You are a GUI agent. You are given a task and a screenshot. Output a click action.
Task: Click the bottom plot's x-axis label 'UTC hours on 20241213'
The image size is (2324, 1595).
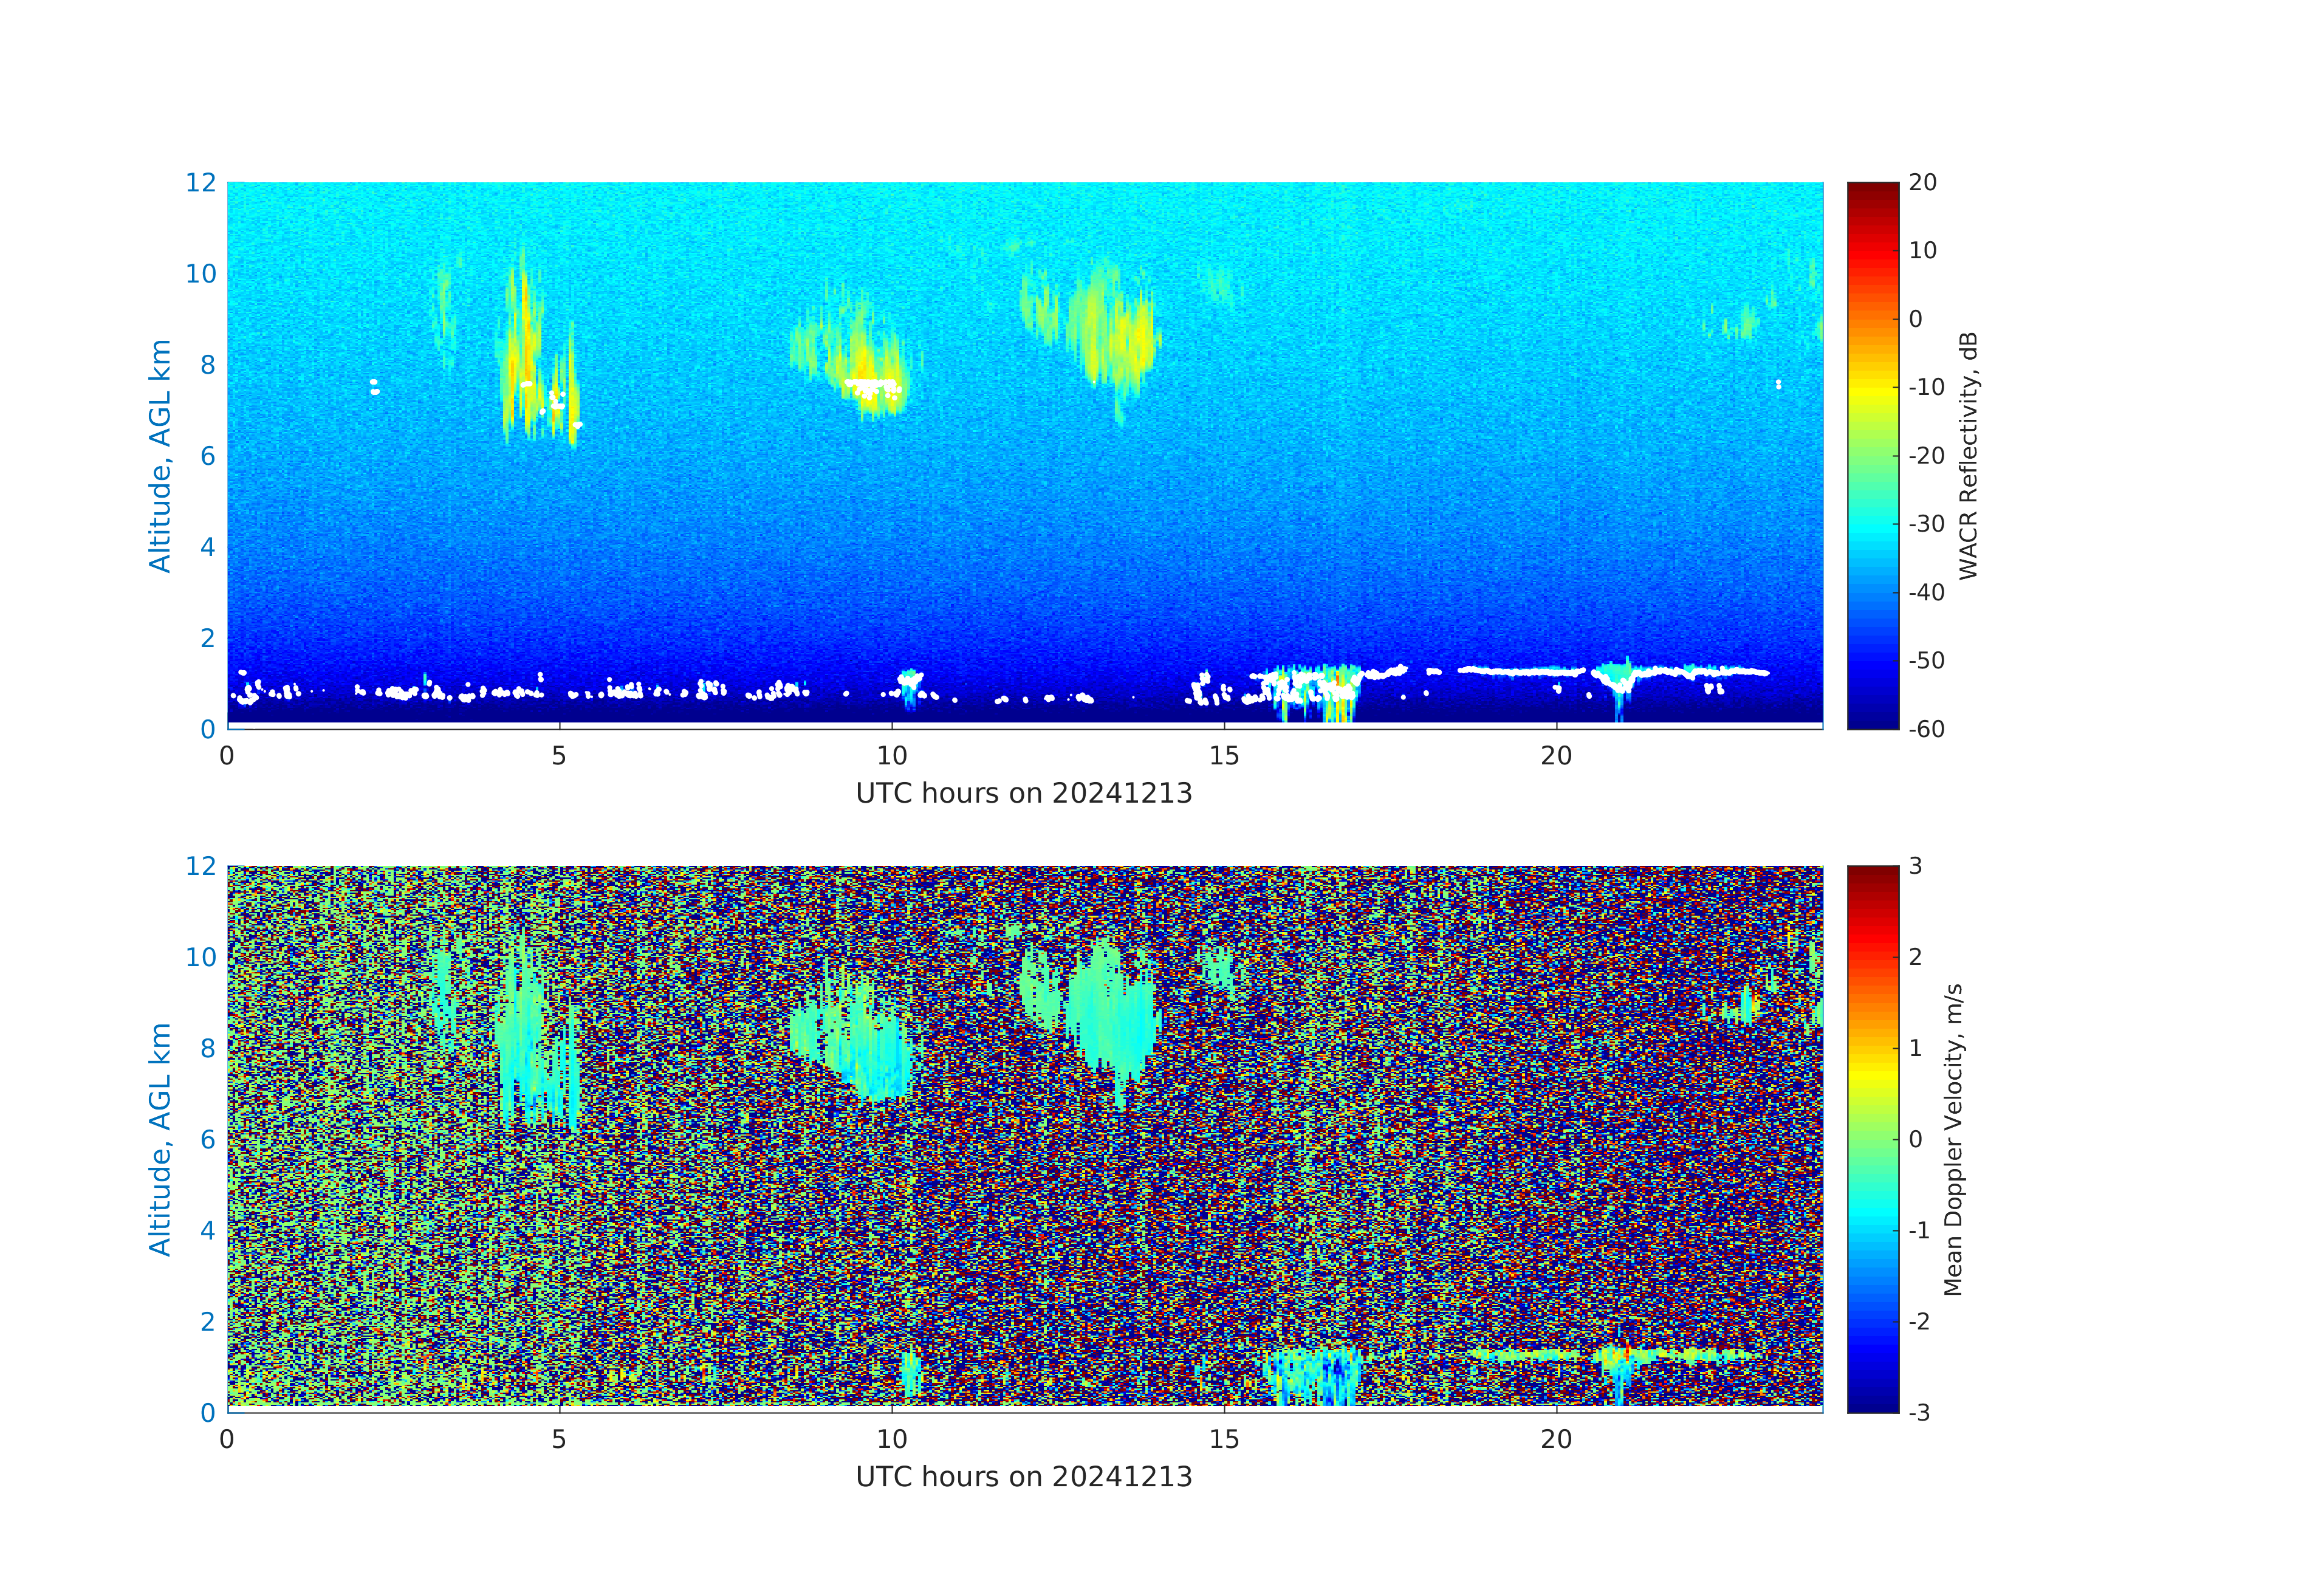point(1024,1477)
